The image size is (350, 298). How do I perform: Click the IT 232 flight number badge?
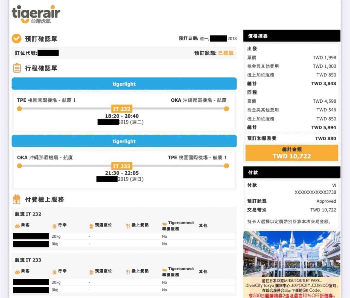pos(122,109)
